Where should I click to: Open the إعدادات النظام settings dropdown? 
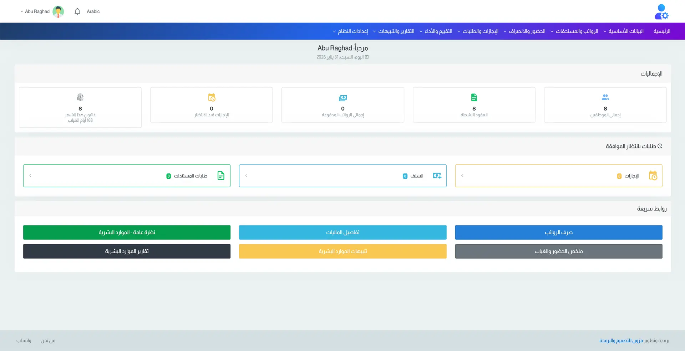350,31
